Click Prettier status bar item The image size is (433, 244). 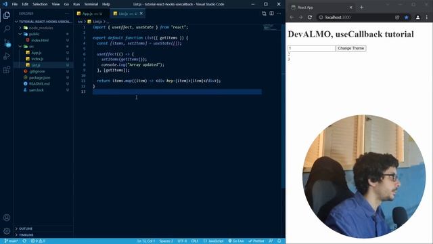(x=256, y=241)
